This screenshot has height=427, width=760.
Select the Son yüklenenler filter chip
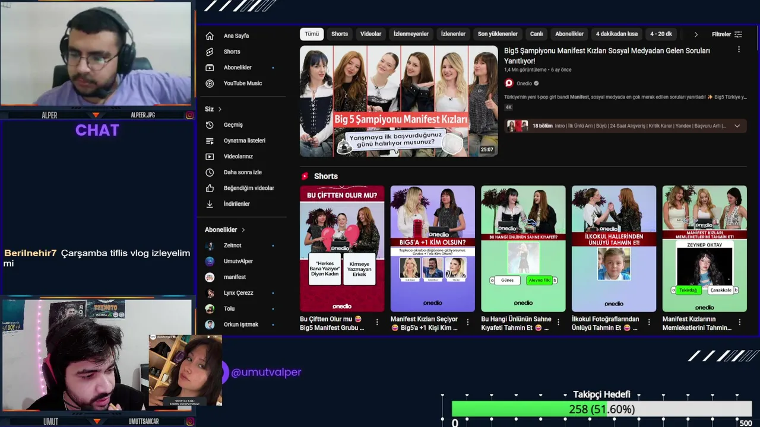pos(498,34)
